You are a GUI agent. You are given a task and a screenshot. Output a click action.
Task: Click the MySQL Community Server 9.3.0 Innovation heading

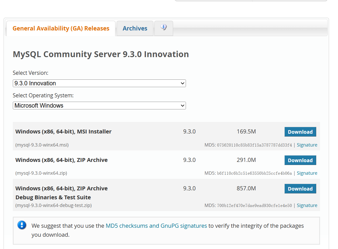click(101, 54)
